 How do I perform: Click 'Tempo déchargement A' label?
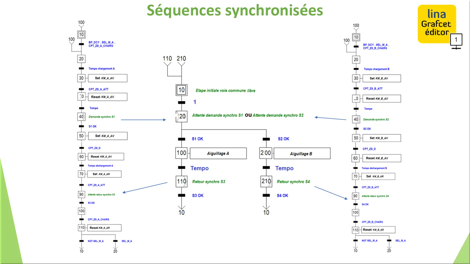pyautogui.click(x=100, y=166)
